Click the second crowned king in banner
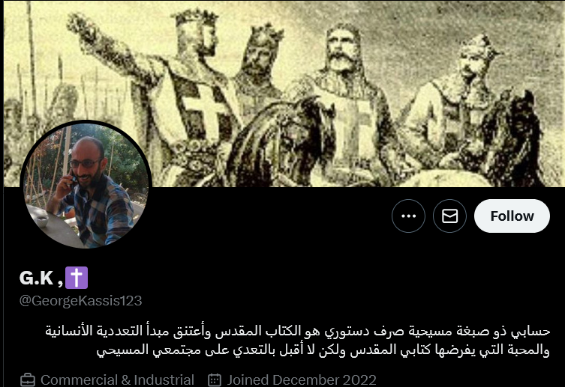This screenshot has height=387, width=565. (258, 64)
